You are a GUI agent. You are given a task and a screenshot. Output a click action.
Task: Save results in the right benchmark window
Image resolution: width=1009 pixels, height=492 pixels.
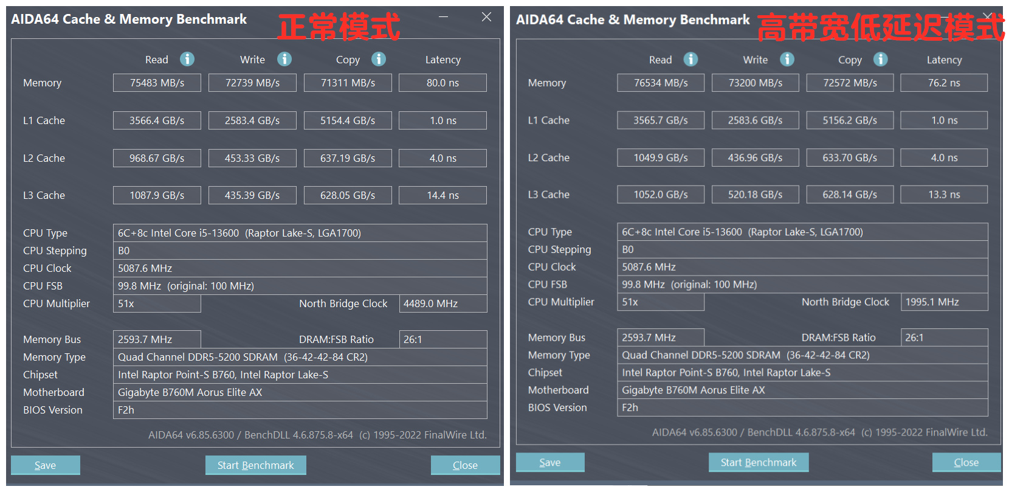[x=550, y=462]
